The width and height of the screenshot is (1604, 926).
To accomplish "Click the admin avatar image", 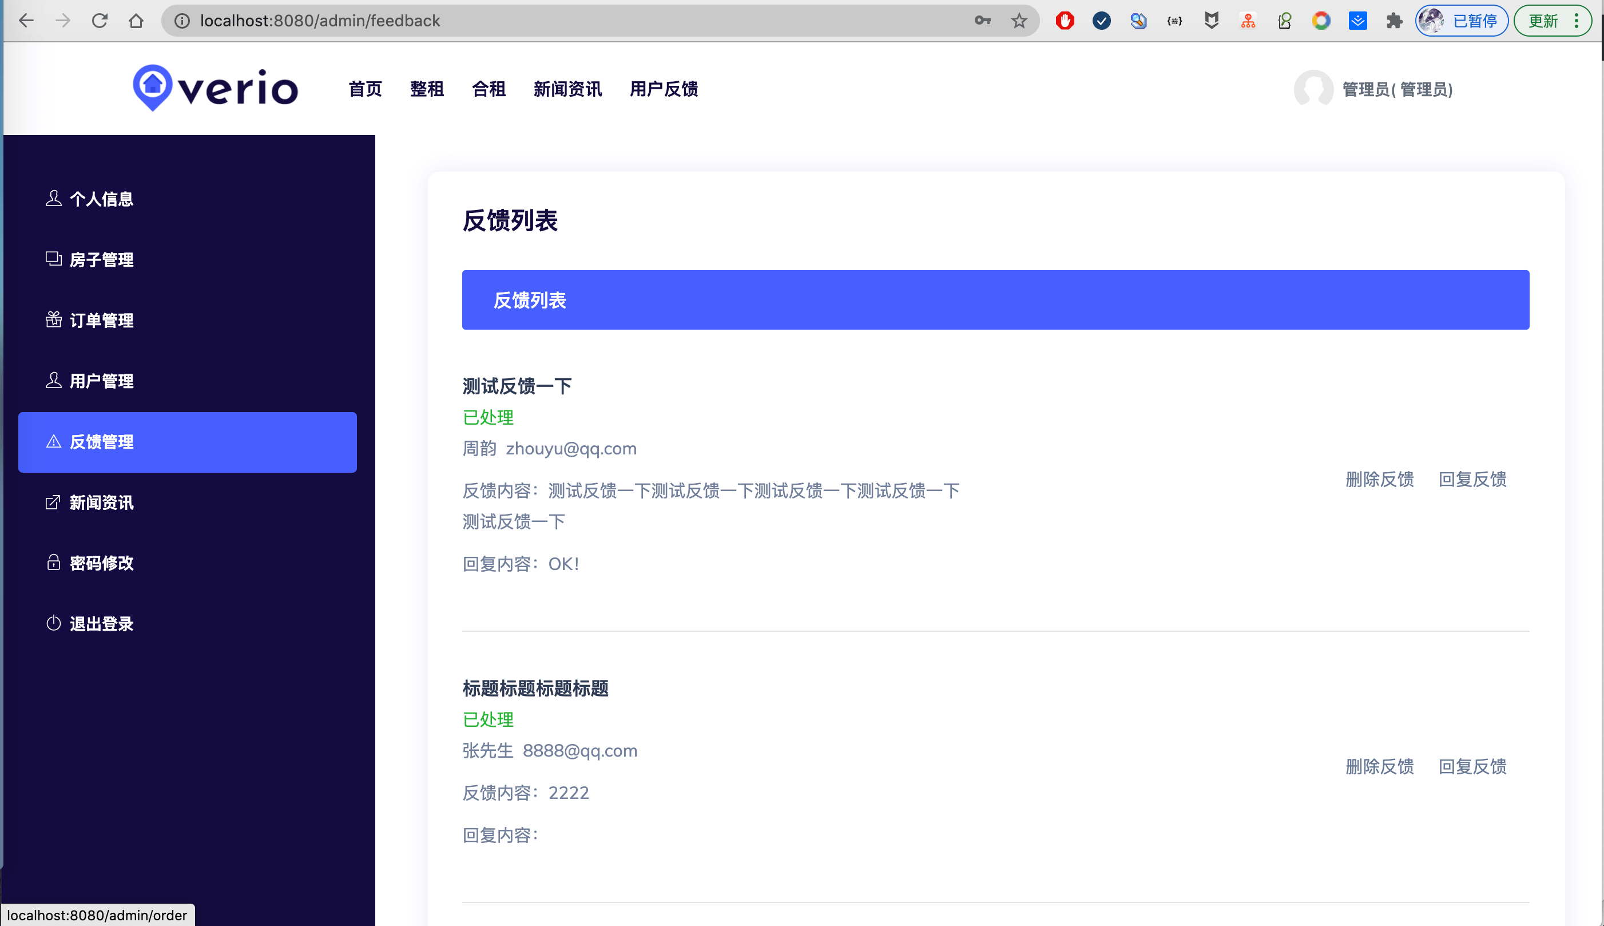I will tap(1313, 89).
